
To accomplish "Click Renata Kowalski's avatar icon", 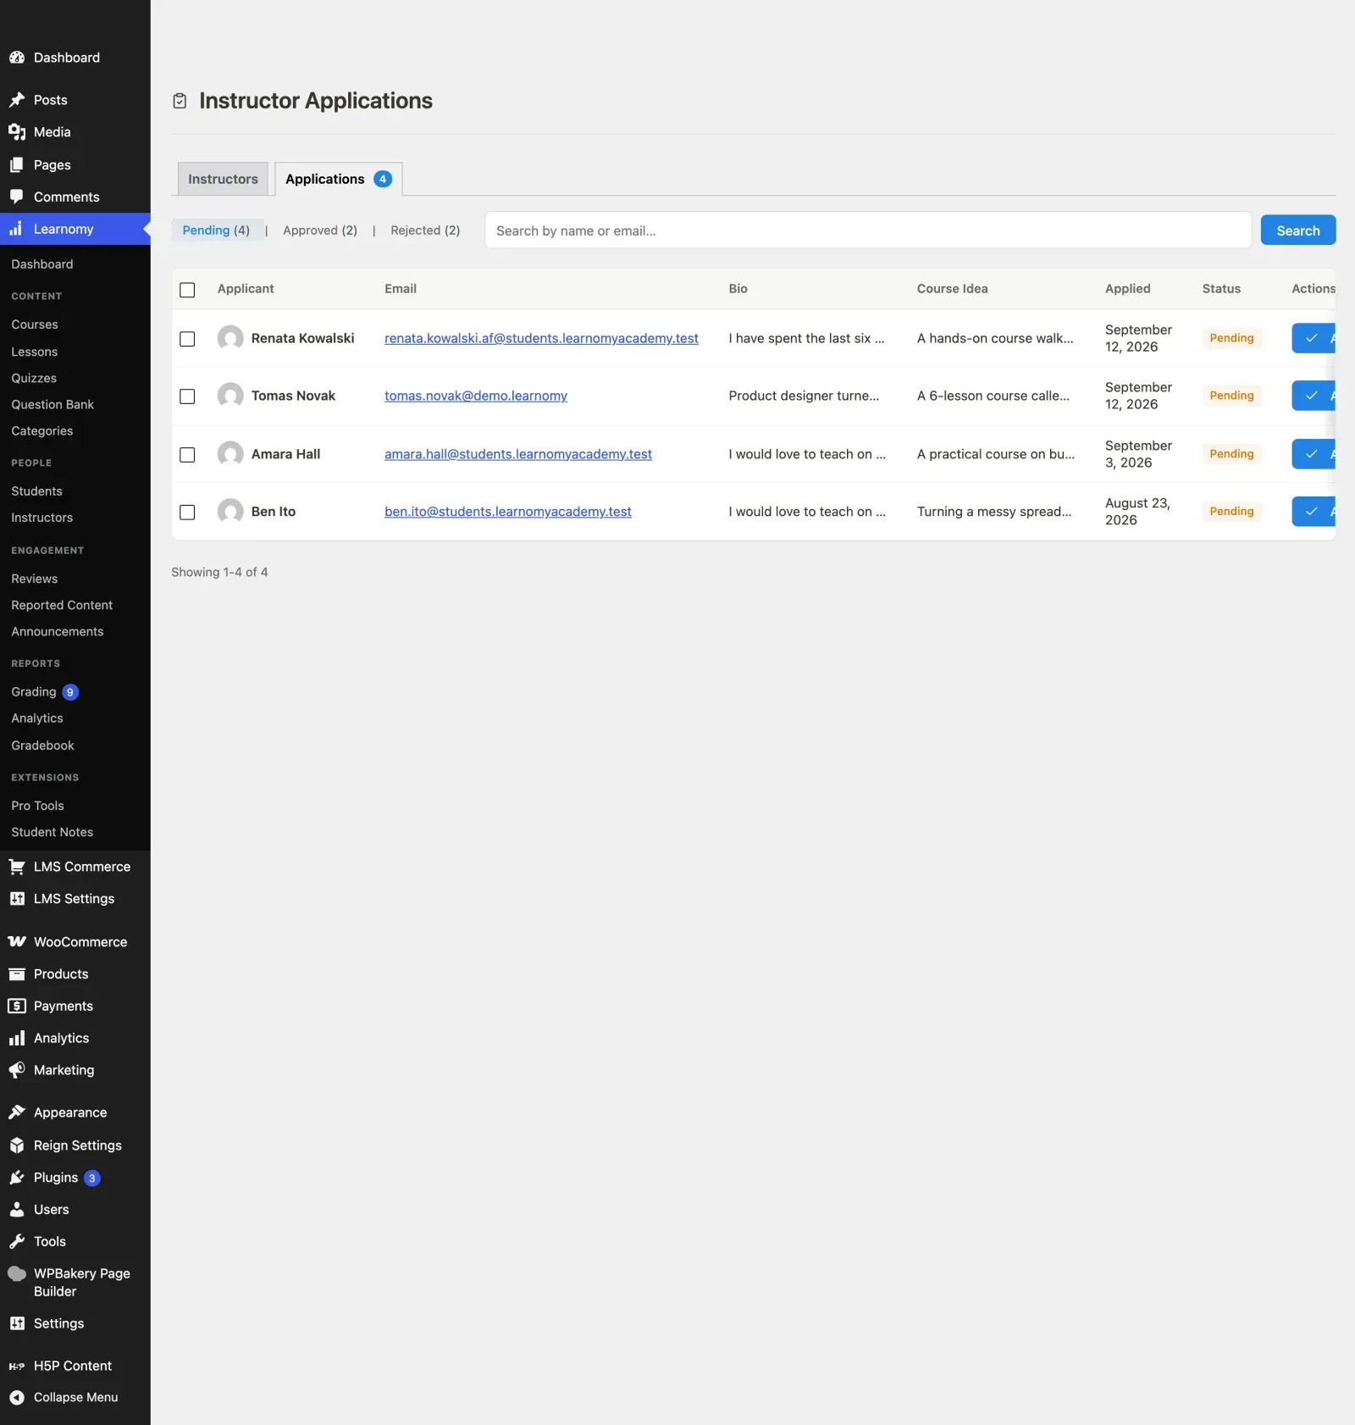I will (230, 338).
